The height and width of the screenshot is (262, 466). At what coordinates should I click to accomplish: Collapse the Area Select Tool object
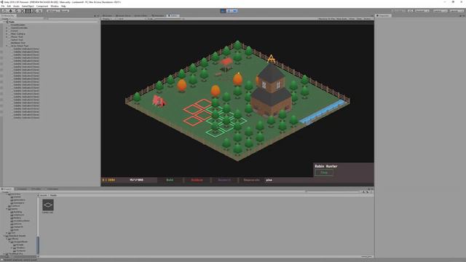coord(7,46)
